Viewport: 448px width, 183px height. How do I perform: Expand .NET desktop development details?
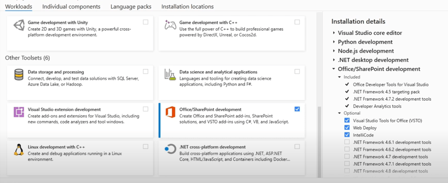pos(334,60)
